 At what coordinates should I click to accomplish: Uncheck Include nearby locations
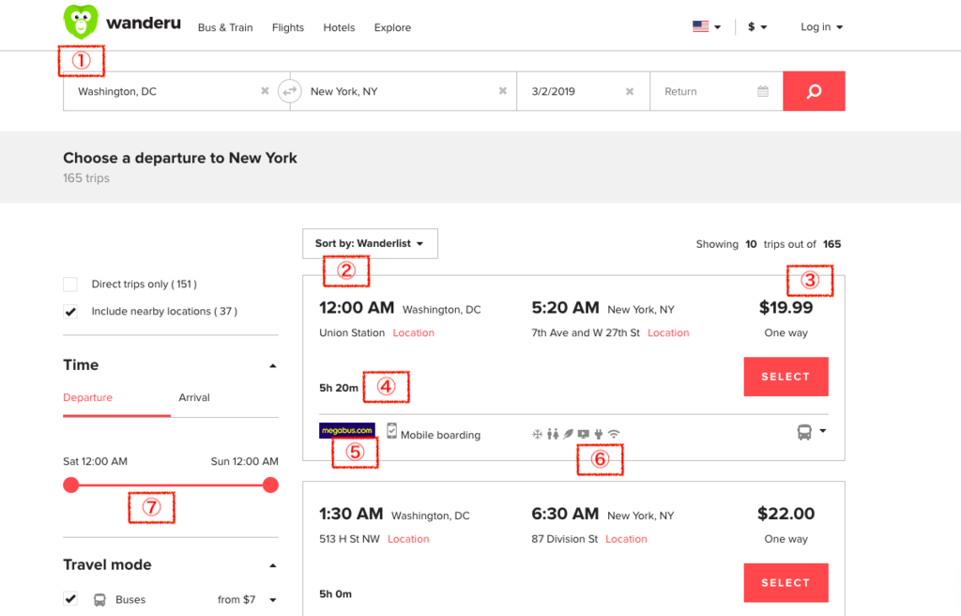[70, 311]
